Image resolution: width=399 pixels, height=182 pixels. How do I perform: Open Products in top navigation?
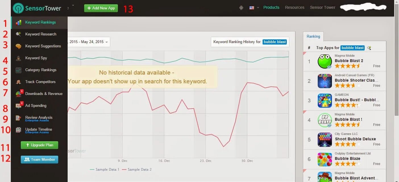coord(271,8)
